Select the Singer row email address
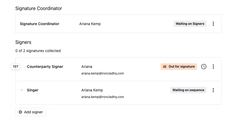231x121 pixels. pos(103,97)
